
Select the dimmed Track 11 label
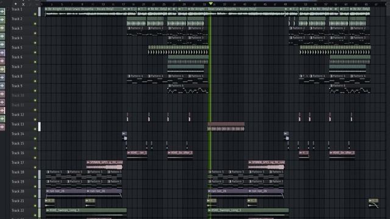(x=18, y=105)
